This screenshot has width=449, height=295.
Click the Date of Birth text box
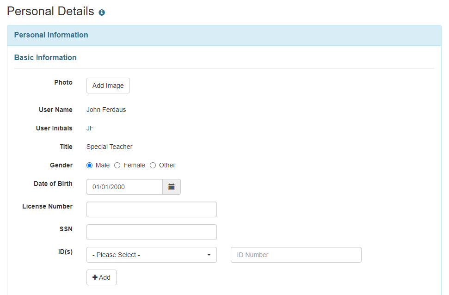pos(124,187)
